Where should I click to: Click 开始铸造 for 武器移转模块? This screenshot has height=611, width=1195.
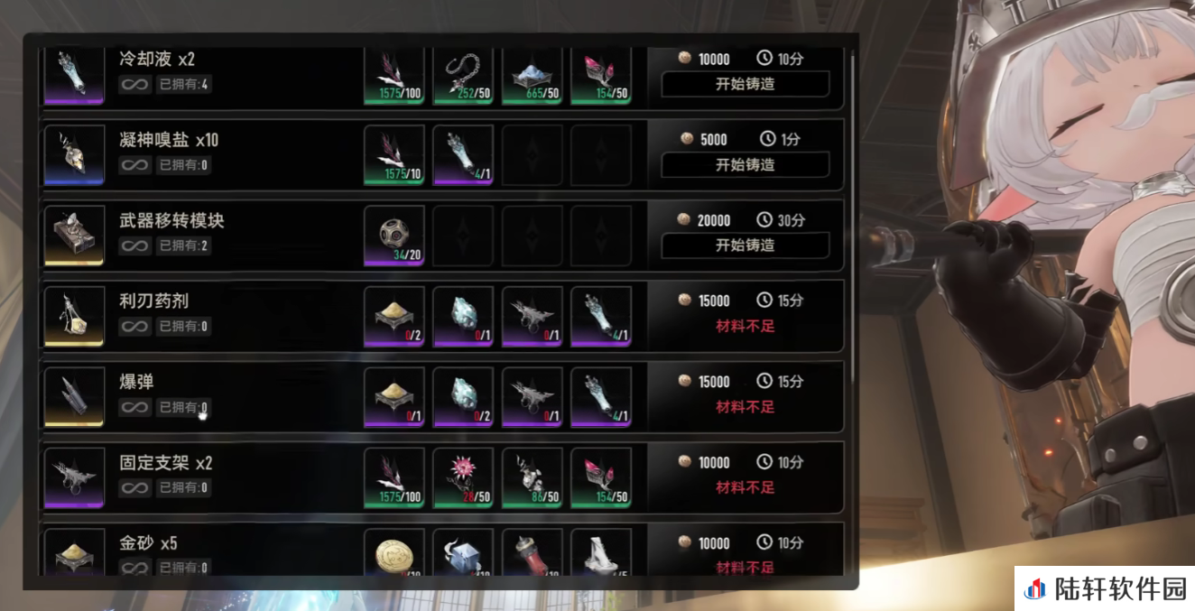point(746,245)
